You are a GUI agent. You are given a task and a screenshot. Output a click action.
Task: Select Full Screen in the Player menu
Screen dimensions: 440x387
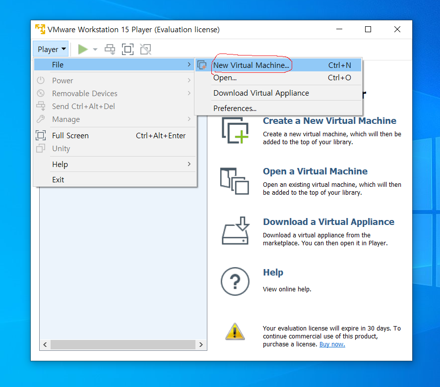pos(114,136)
